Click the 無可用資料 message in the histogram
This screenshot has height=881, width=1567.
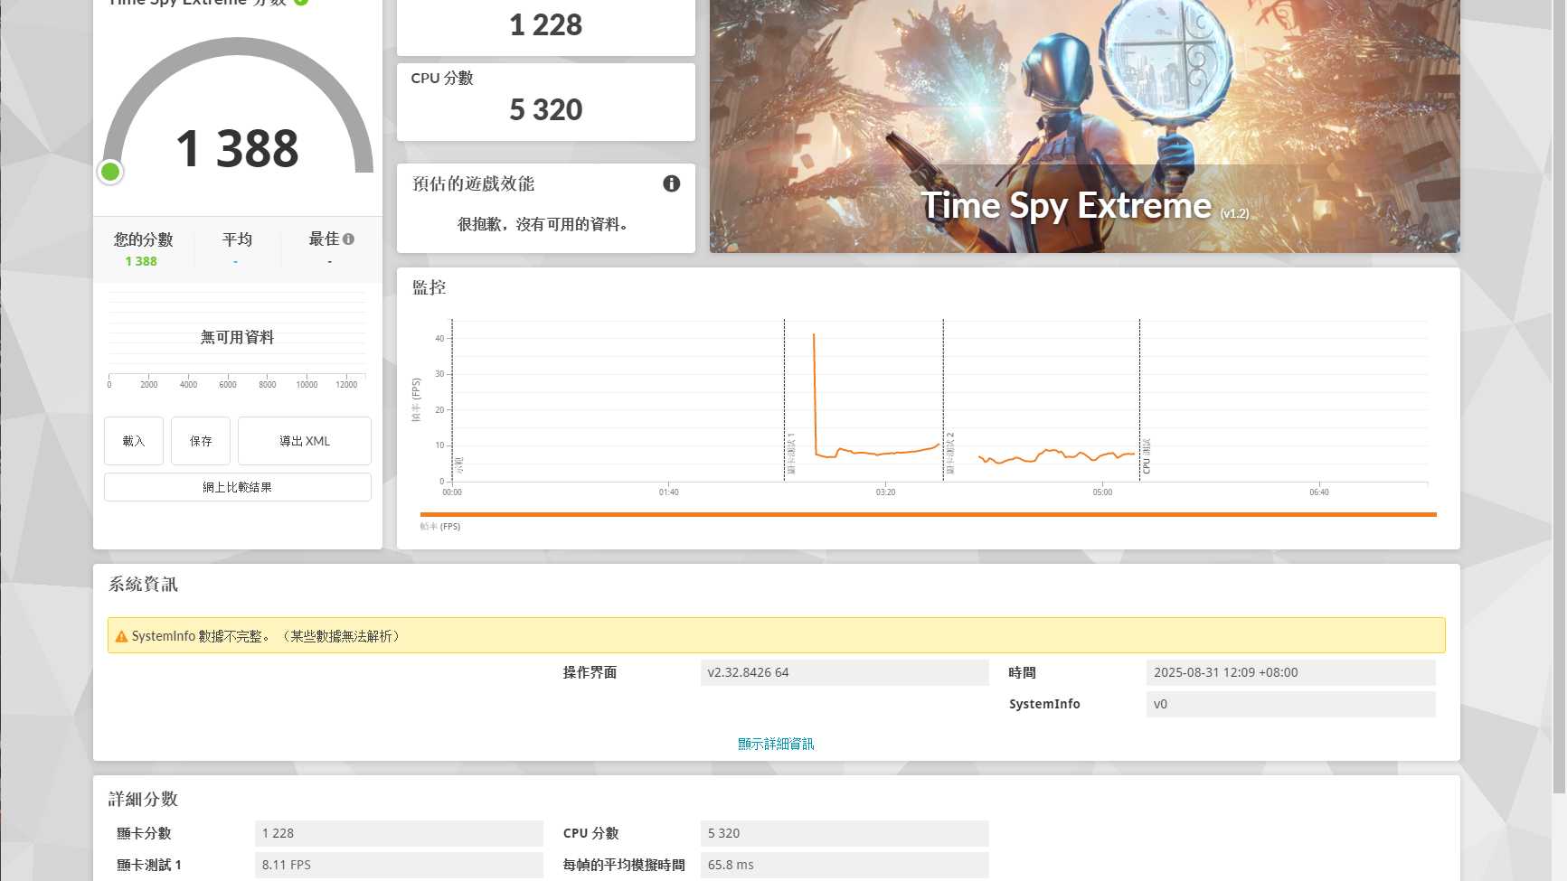[237, 337]
